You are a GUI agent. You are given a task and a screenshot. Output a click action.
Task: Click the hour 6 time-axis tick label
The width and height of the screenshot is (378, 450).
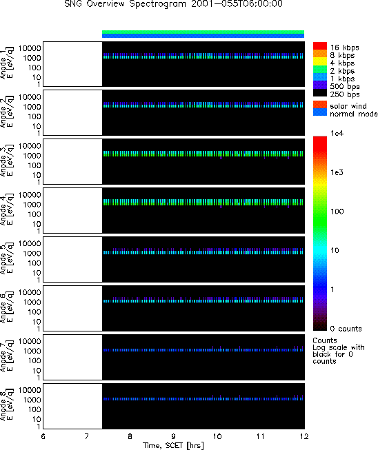[43, 436]
